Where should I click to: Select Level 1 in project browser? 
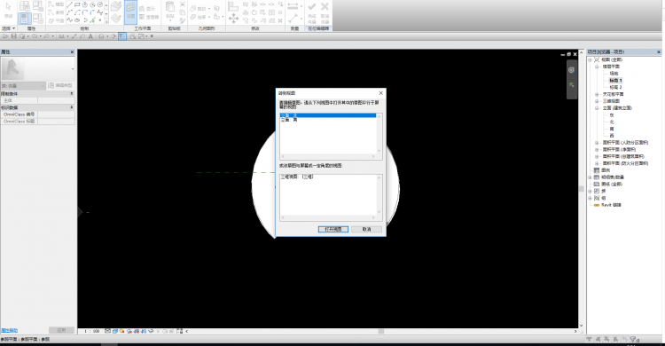click(x=616, y=80)
